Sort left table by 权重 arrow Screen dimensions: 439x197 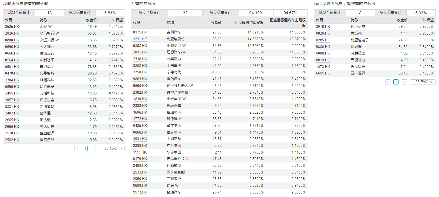pos(113,20)
